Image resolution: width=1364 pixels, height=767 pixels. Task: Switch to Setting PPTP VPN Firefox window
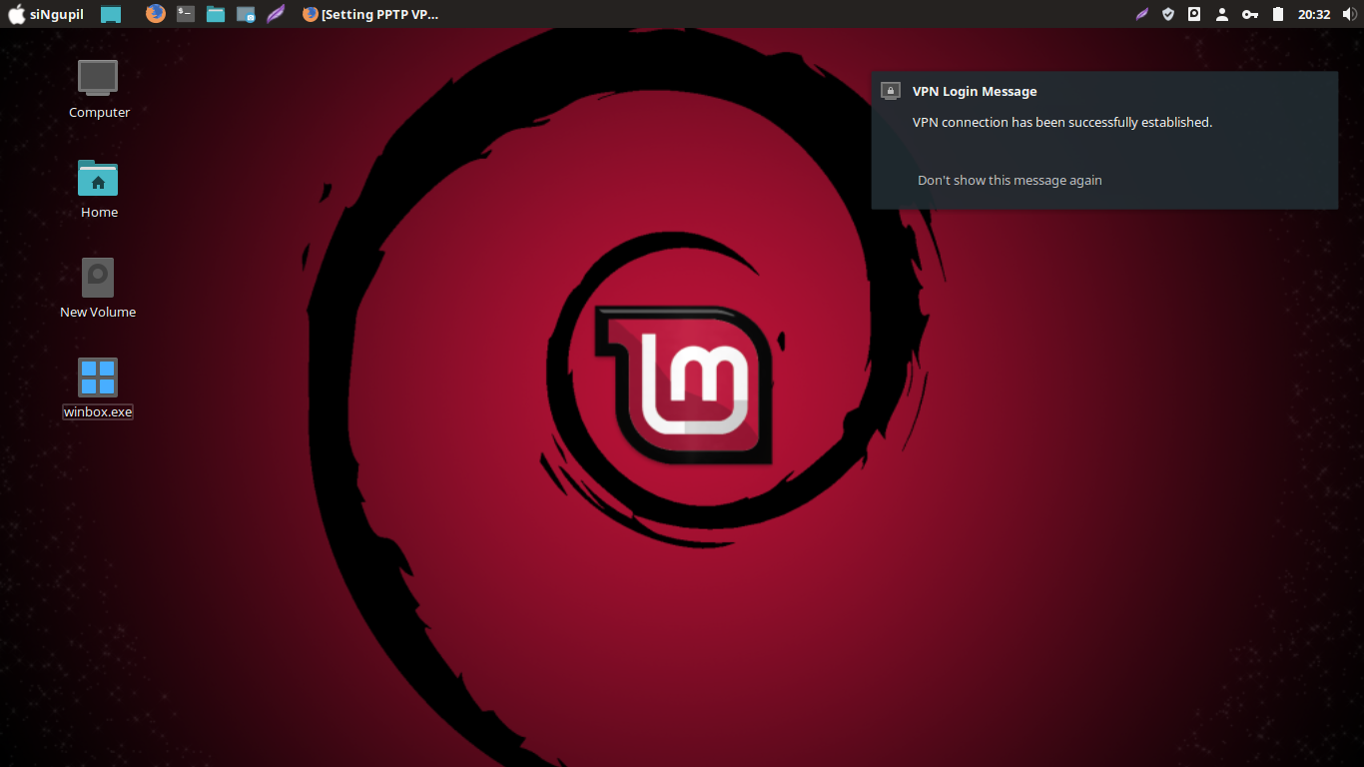370,14
